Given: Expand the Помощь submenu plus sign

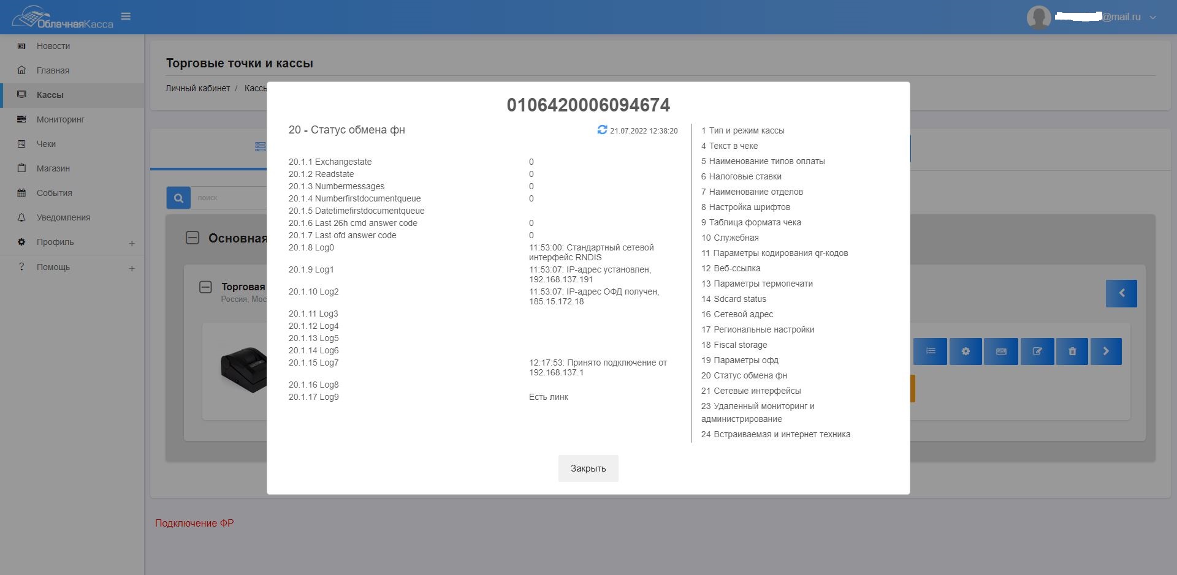Looking at the screenshot, I should pyautogui.click(x=132, y=268).
